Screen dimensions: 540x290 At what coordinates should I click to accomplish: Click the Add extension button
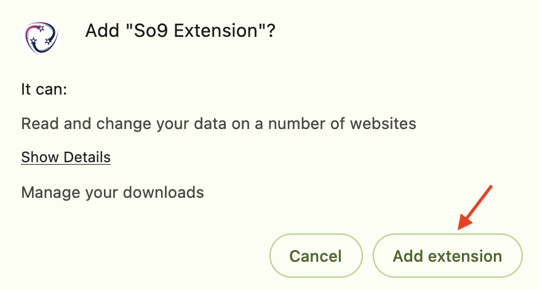tap(447, 256)
